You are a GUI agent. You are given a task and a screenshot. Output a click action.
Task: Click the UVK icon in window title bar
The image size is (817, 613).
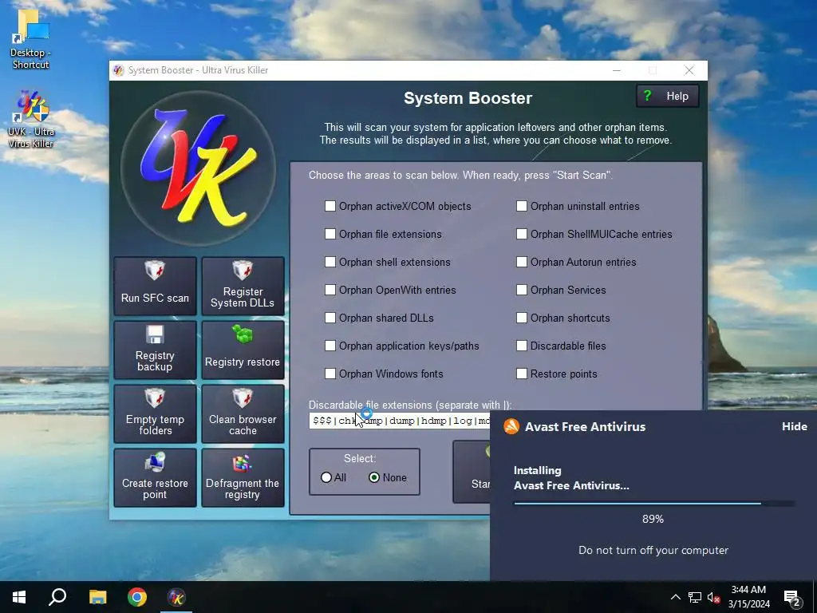tap(119, 70)
